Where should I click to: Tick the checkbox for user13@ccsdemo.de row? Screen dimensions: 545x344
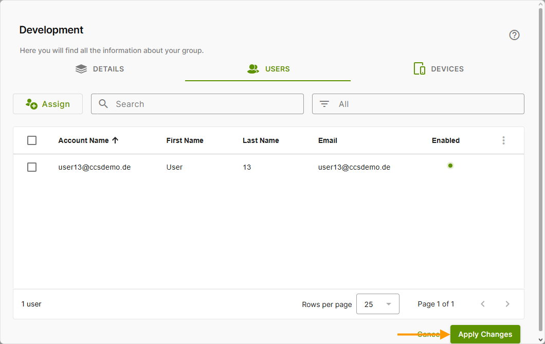(32, 167)
